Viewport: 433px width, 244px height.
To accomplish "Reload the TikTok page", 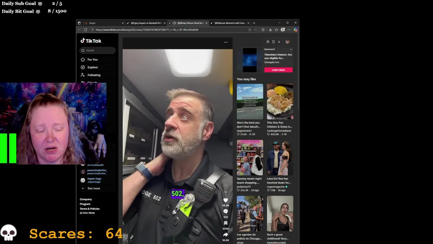I will click(x=86, y=30).
